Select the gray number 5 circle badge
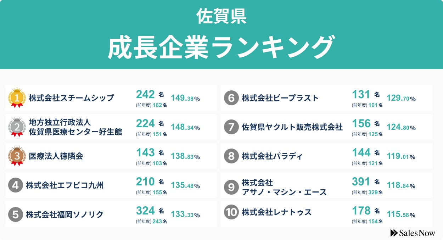This screenshot has height=240, width=443. 16,214
